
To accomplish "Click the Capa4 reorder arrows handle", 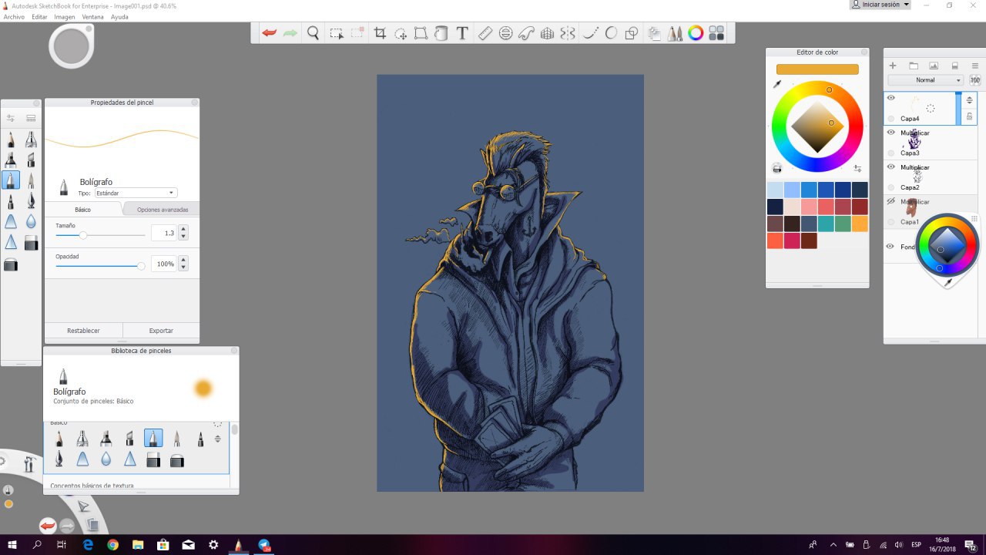I will point(970,100).
